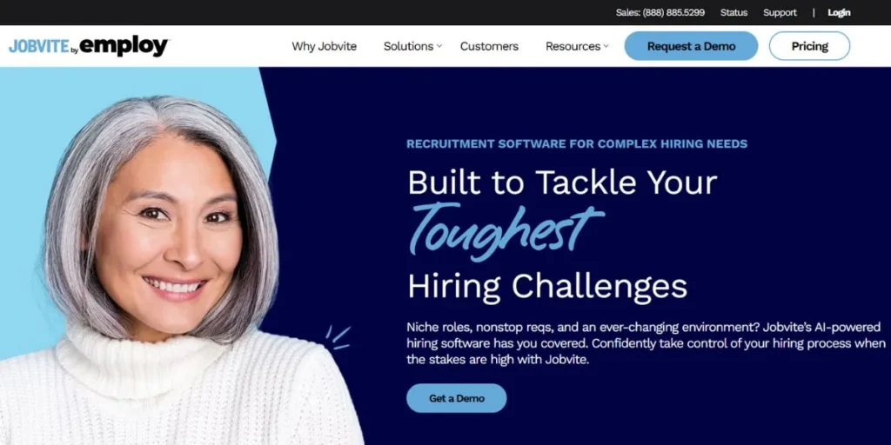Viewport: 891px width, 445px height.
Task: Expand the Resources dropdown chevron
Action: pos(606,47)
